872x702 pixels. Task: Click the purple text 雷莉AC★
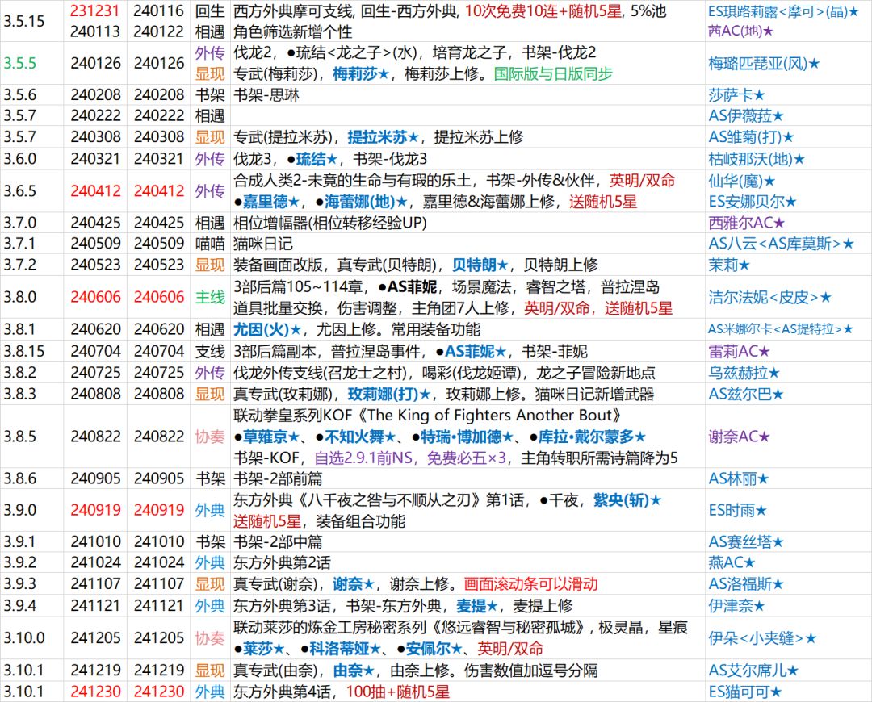tap(740, 351)
